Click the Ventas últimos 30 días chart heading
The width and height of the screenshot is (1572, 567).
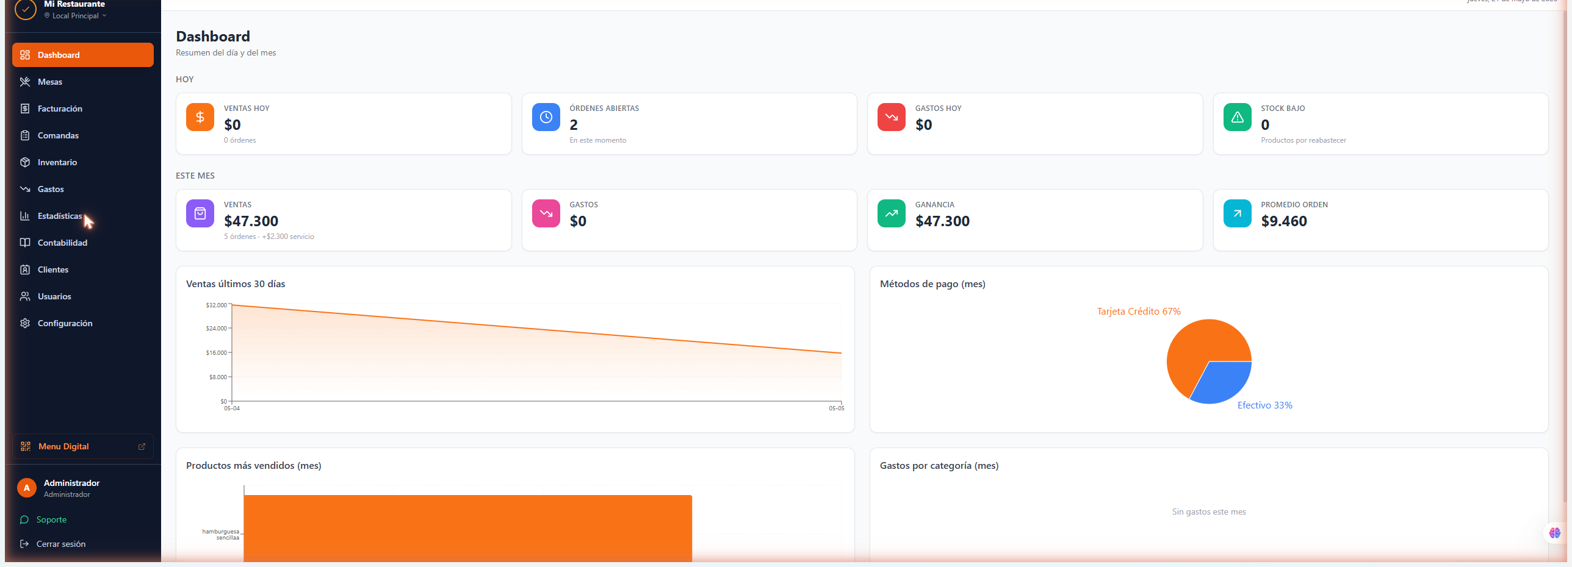pos(236,284)
